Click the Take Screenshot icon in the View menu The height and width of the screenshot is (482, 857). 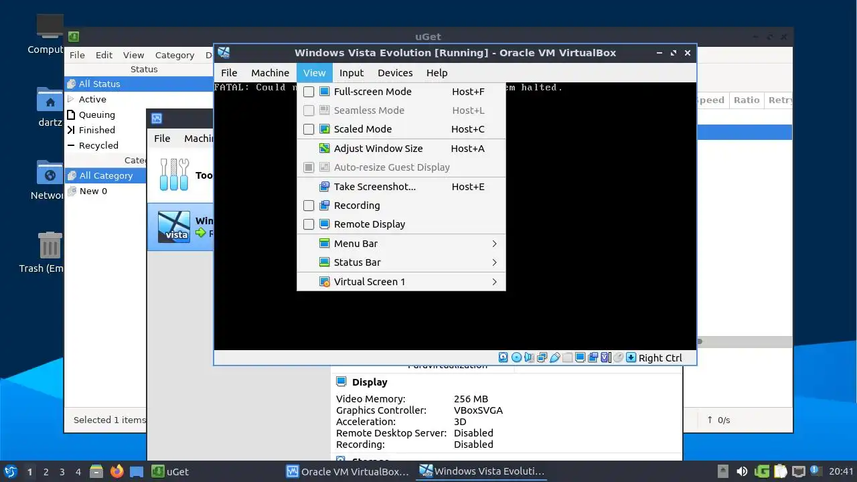point(324,187)
